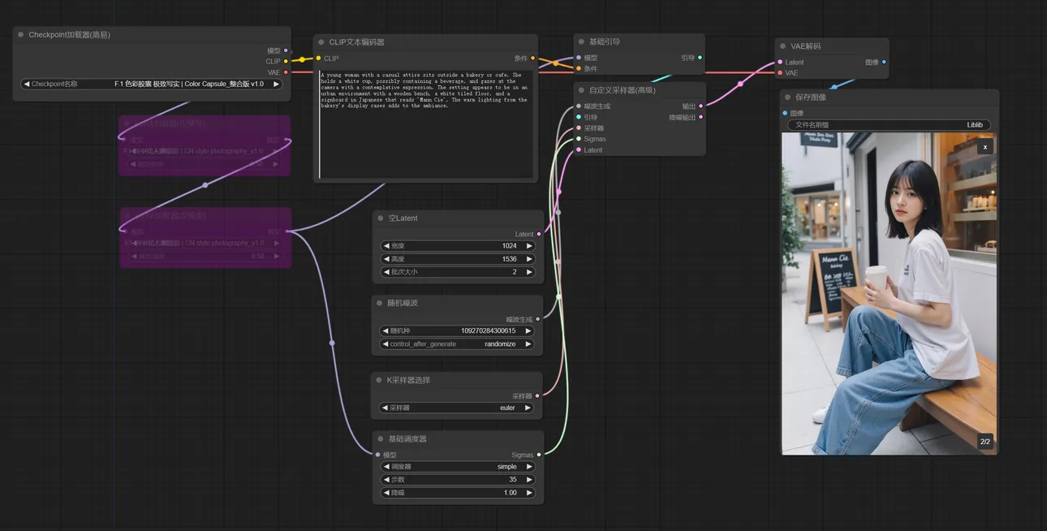The image size is (1047, 531).
Task: Click the 输出 output socket on 自定义采样器(高级)
Action: pos(701,106)
